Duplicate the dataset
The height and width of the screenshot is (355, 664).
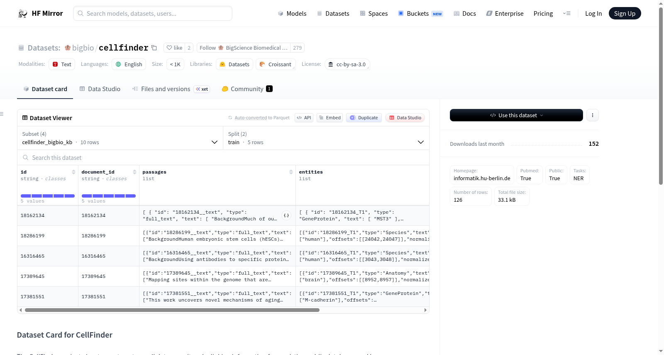point(364,118)
